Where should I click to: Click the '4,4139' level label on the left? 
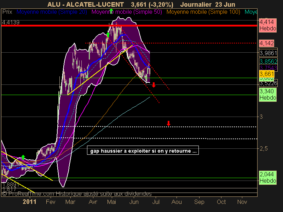(x=11, y=22)
